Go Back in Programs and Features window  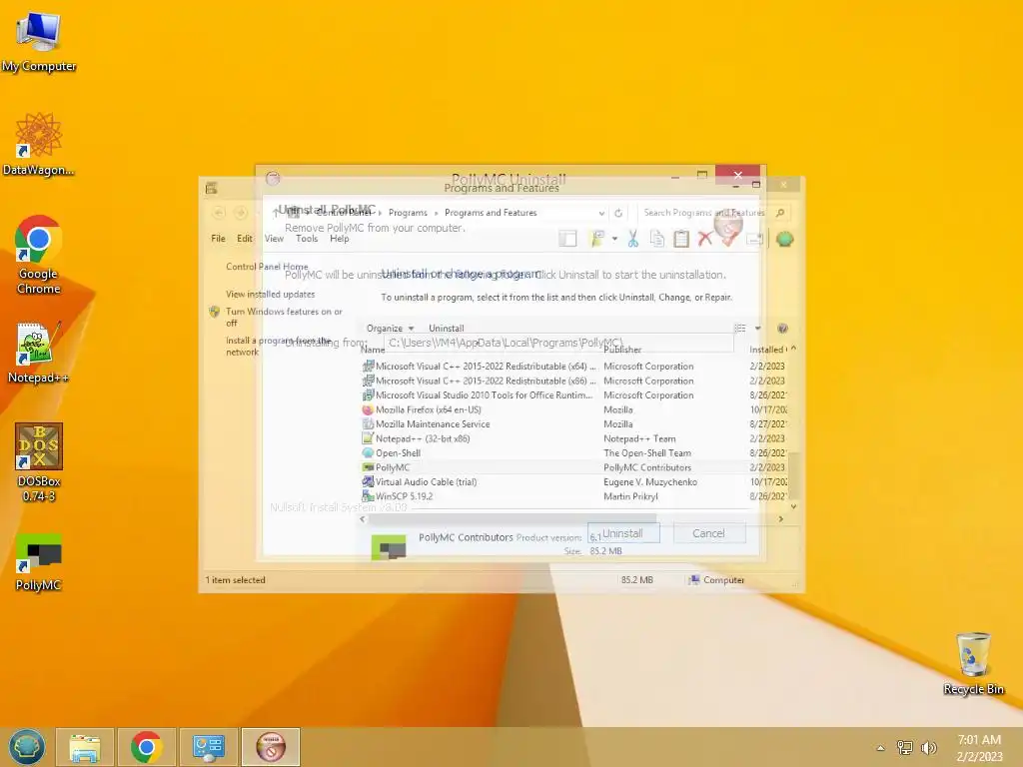tap(219, 213)
